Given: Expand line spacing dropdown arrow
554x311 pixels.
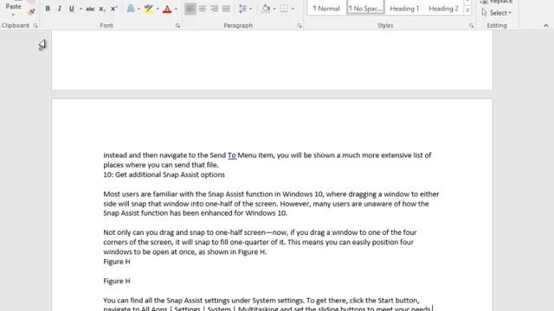Looking at the screenshot, I should pos(250,9).
